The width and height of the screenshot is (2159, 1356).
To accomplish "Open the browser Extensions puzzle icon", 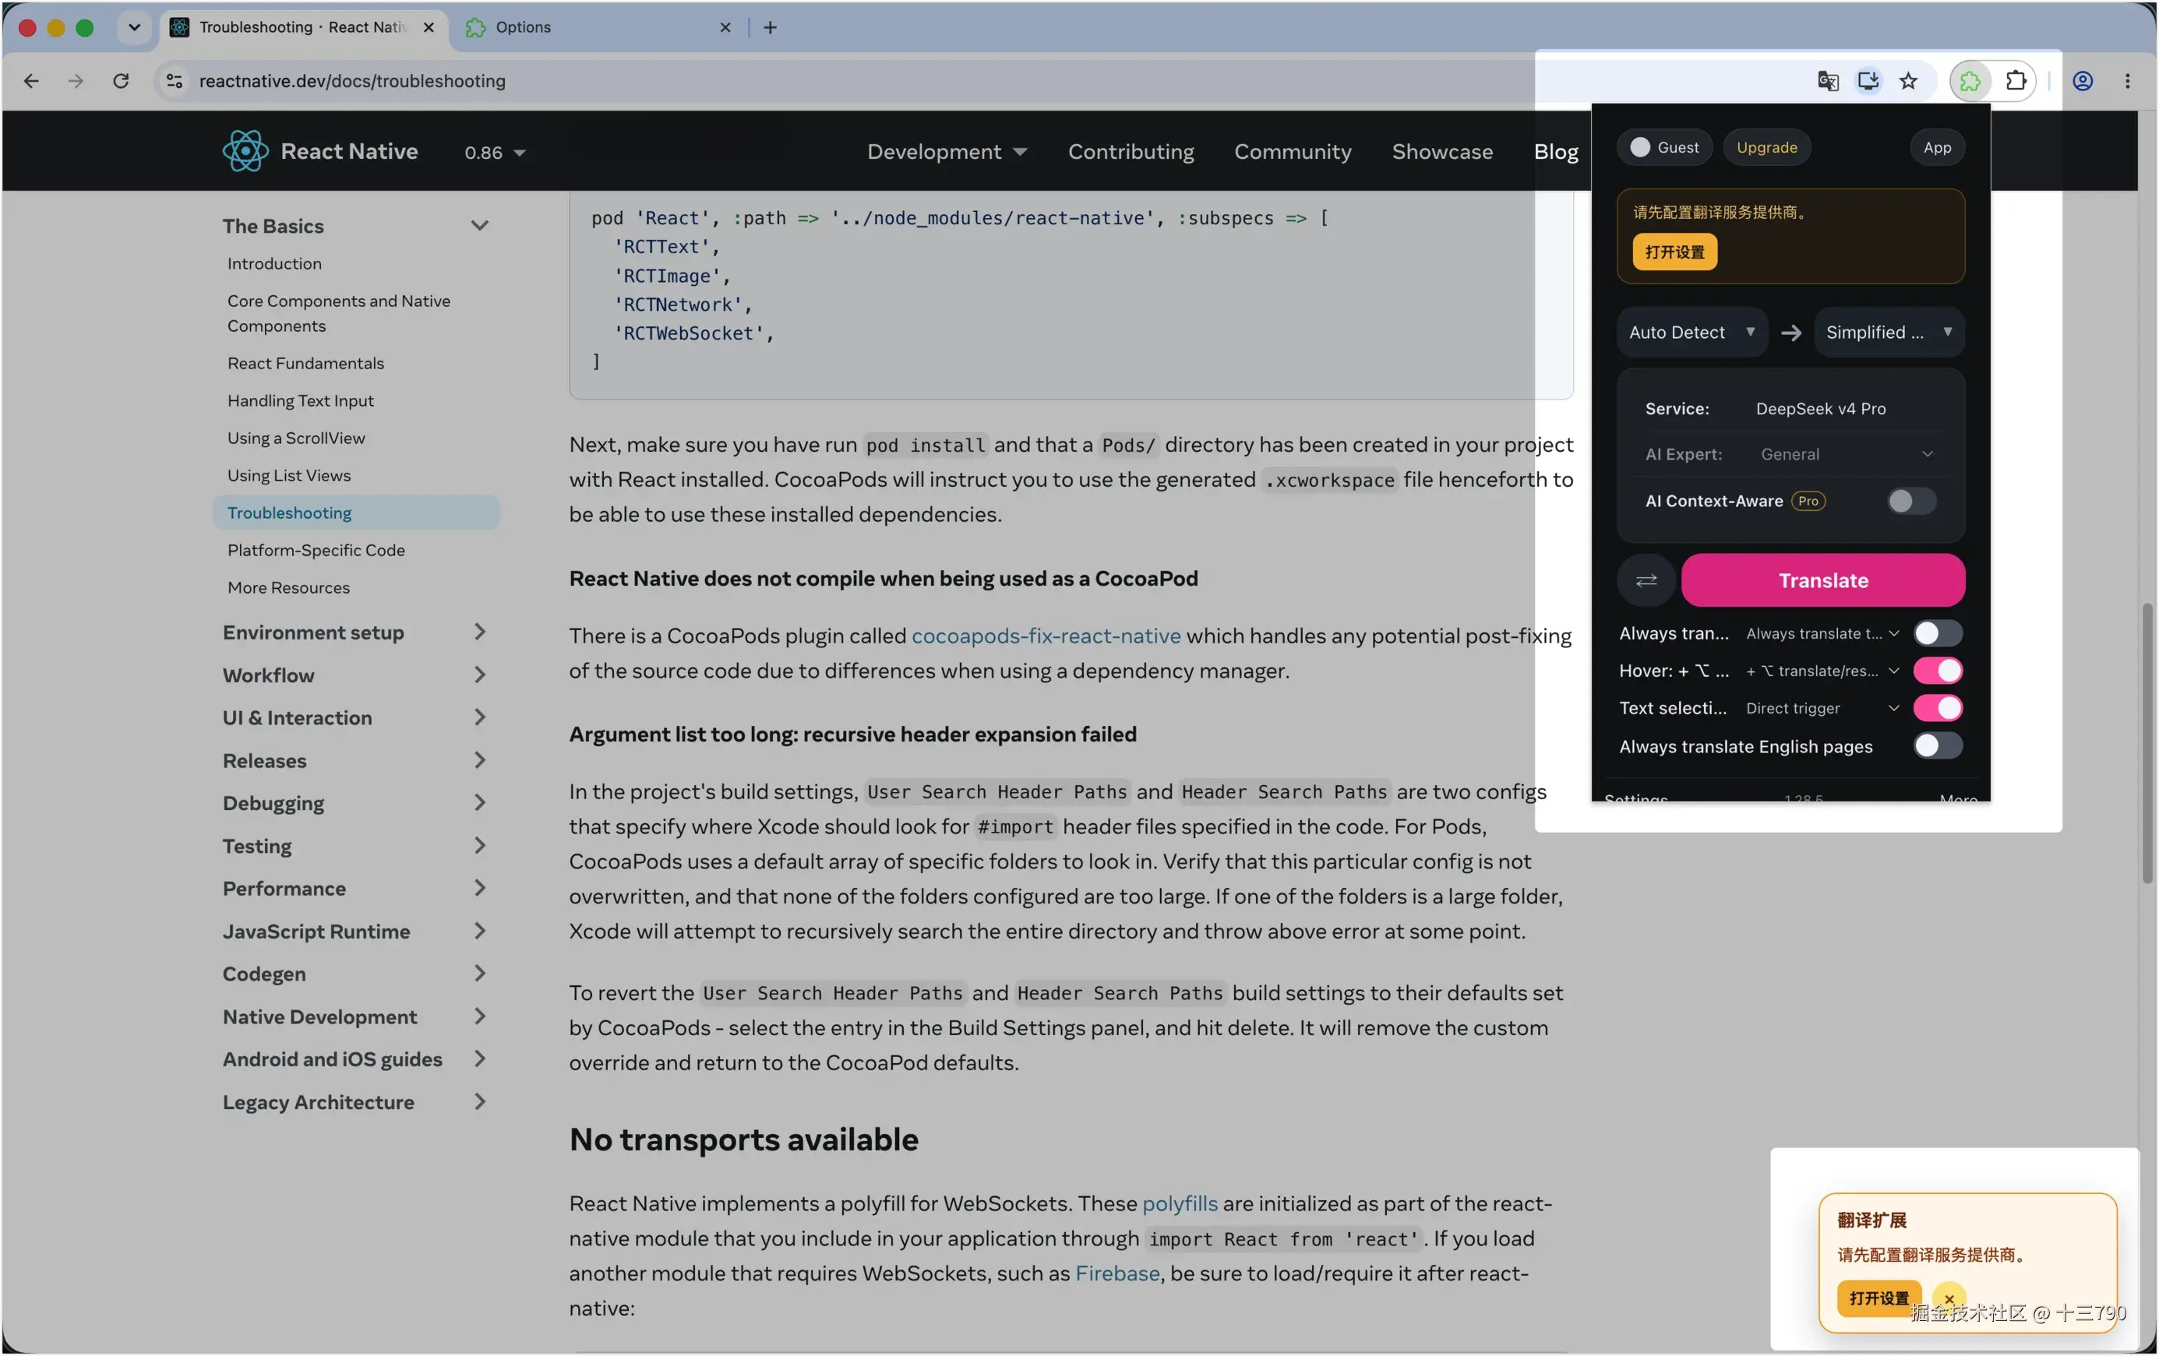I will [2016, 81].
